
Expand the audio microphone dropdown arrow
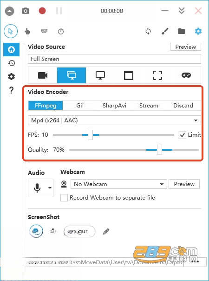pyautogui.click(x=50, y=188)
